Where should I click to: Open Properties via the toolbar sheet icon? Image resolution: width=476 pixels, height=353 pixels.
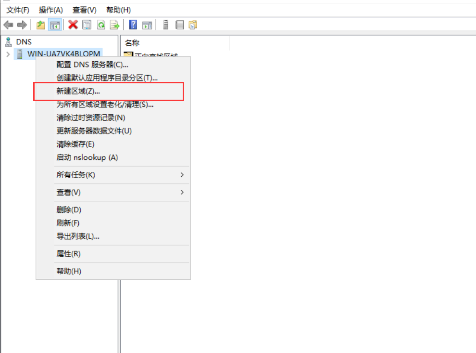click(x=87, y=25)
